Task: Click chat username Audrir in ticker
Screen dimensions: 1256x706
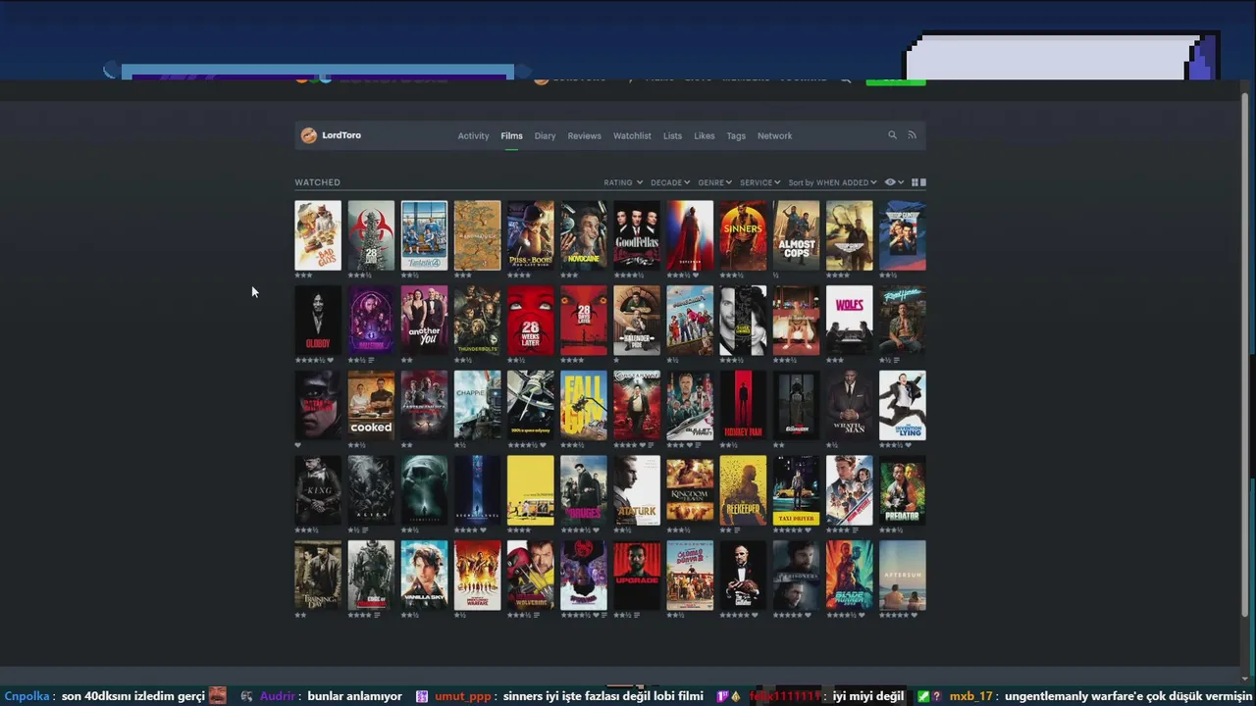Action: pyautogui.click(x=278, y=696)
